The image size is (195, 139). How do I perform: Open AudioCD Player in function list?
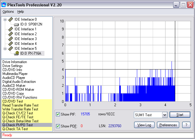(x=14, y=78)
